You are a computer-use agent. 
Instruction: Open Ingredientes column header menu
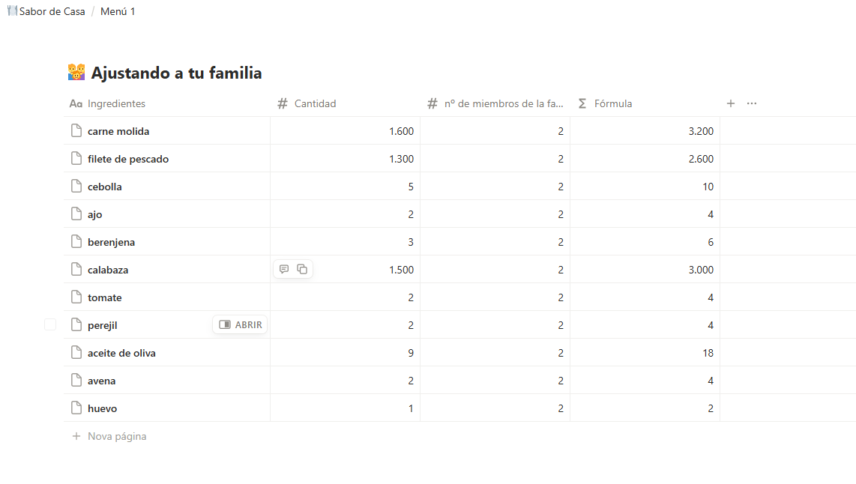click(116, 103)
